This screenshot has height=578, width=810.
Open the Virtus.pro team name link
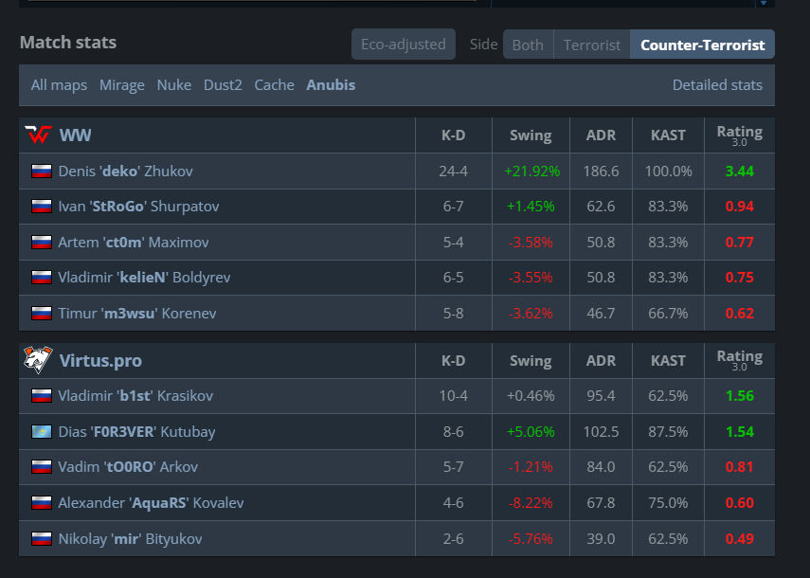tap(100, 361)
